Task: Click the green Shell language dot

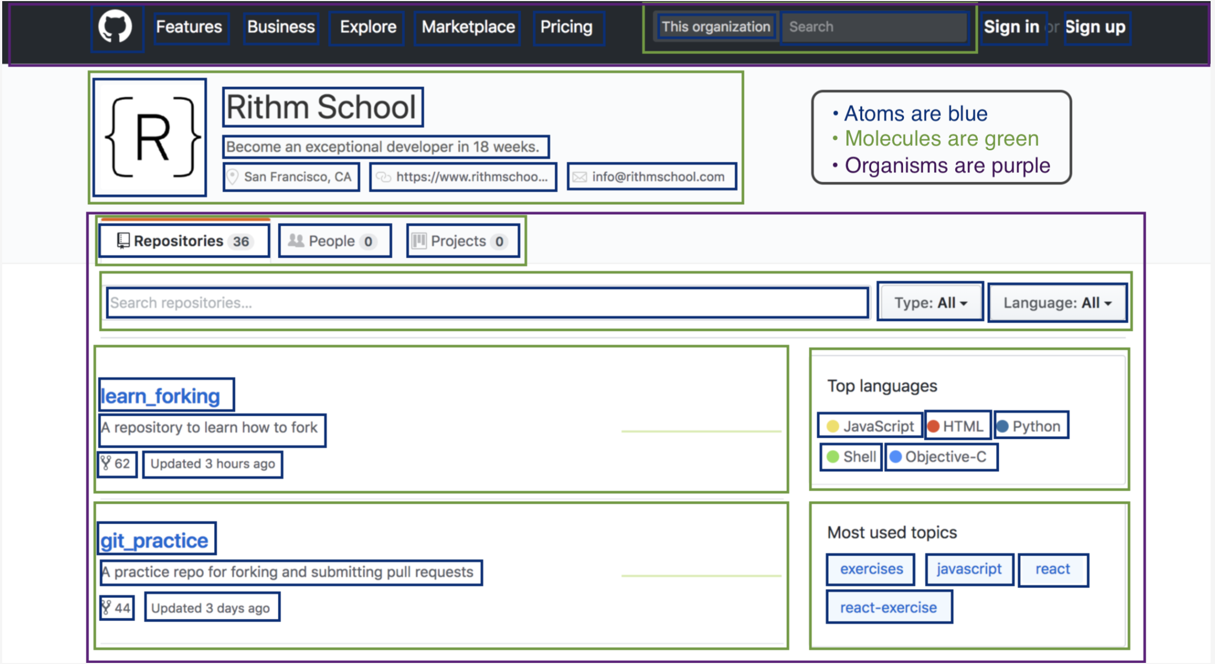Action: [833, 456]
